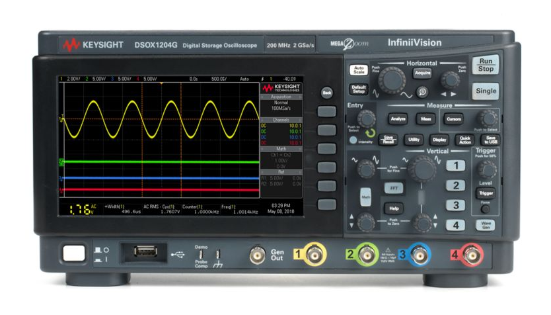Open the Utility menu key
The image size is (551, 315).
tap(414, 140)
